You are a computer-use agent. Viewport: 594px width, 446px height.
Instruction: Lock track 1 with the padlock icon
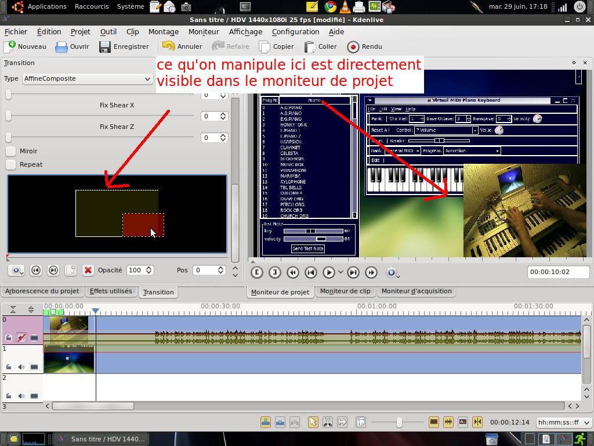pos(9,366)
